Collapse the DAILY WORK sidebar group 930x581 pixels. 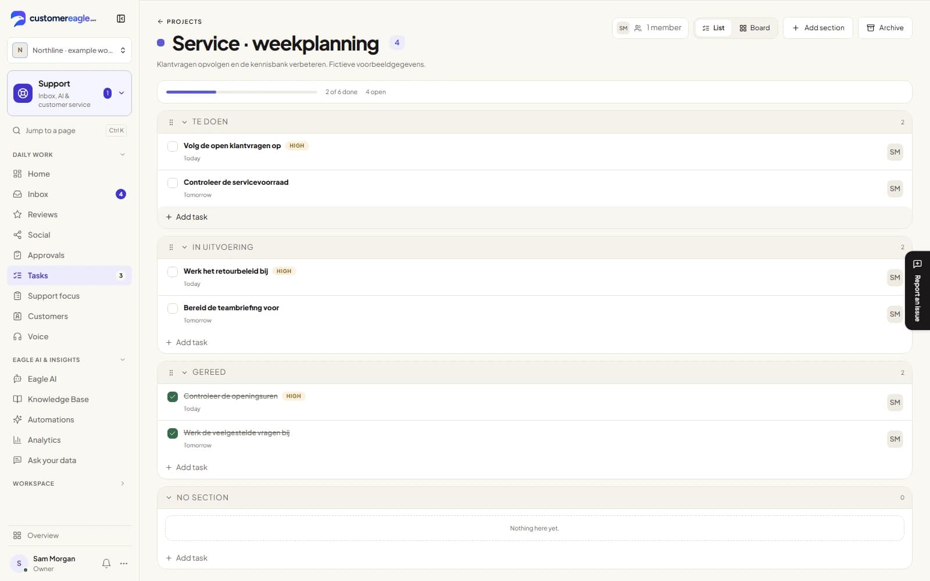point(123,155)
